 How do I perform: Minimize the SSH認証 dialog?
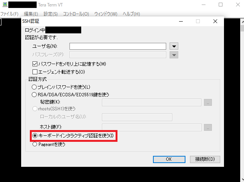coord(181,21)
